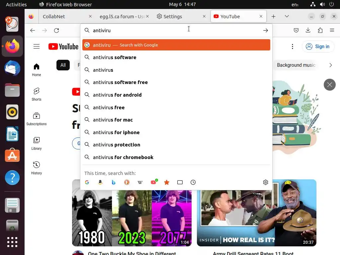Screen dimensions: 340x255
Task: Open Firefox application menu
Action: [332, 30]
